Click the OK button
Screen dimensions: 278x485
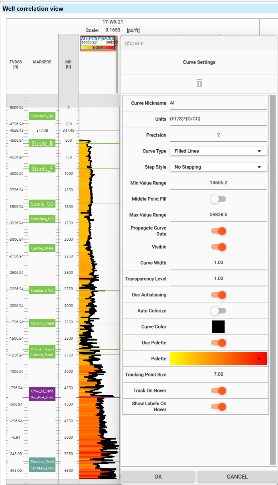158,477
